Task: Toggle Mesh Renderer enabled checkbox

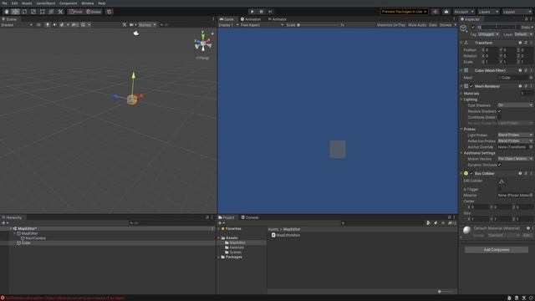Action: tap(471, 86)
